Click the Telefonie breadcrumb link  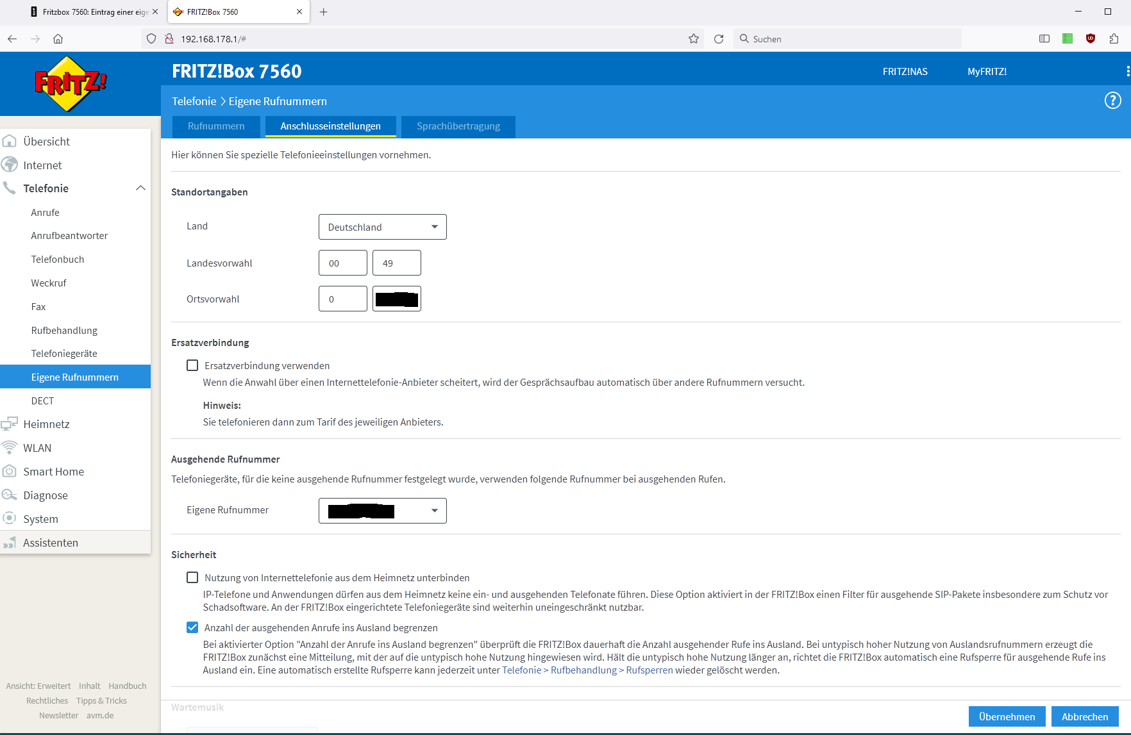[x=194, y=101]
